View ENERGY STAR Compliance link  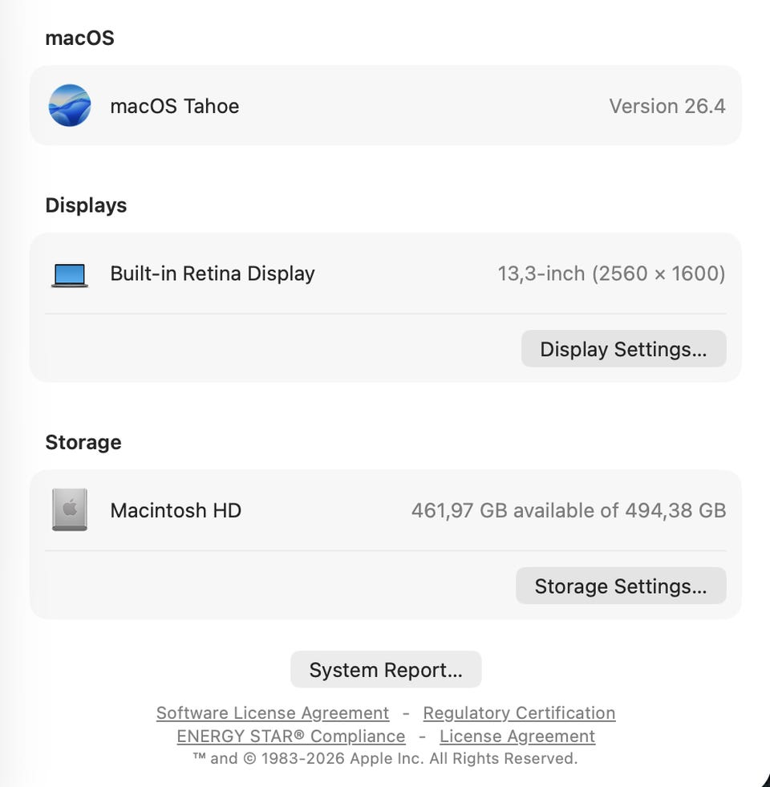point(291,736)
